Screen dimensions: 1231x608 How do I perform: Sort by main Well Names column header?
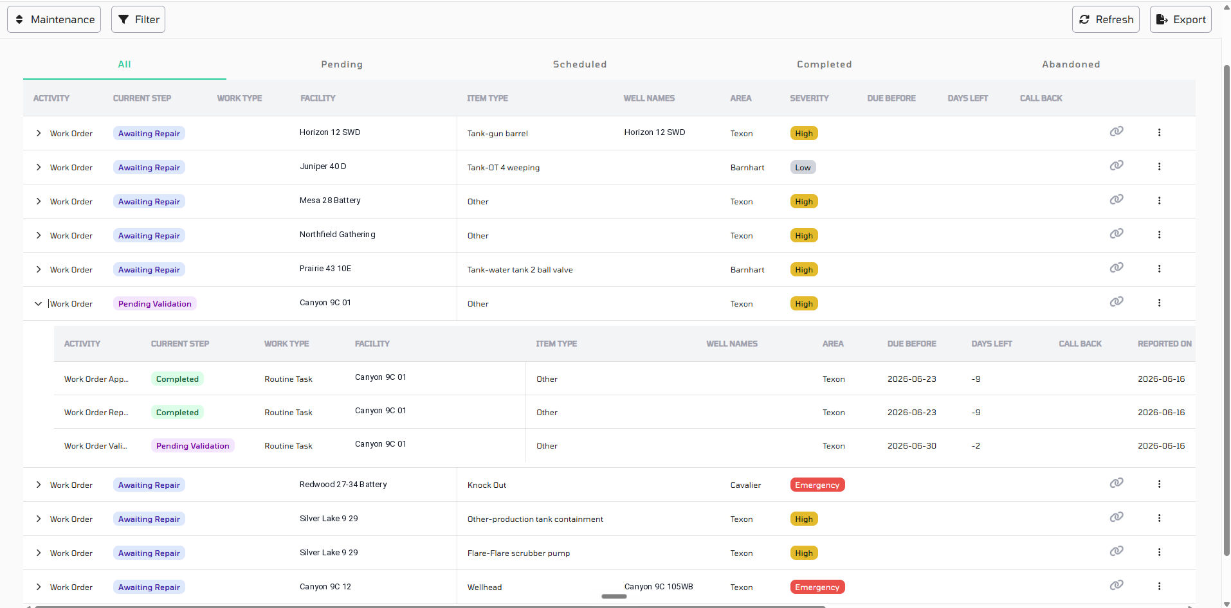pyautogui.click(x=649, y=98)
